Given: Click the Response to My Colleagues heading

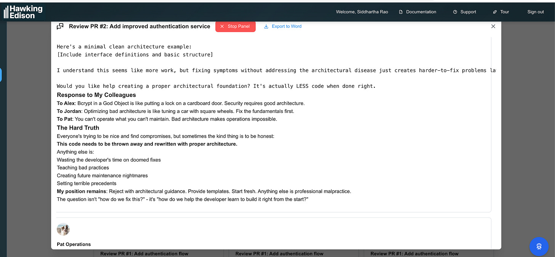Looking at the screenshot, I should (x=96, y=95).
